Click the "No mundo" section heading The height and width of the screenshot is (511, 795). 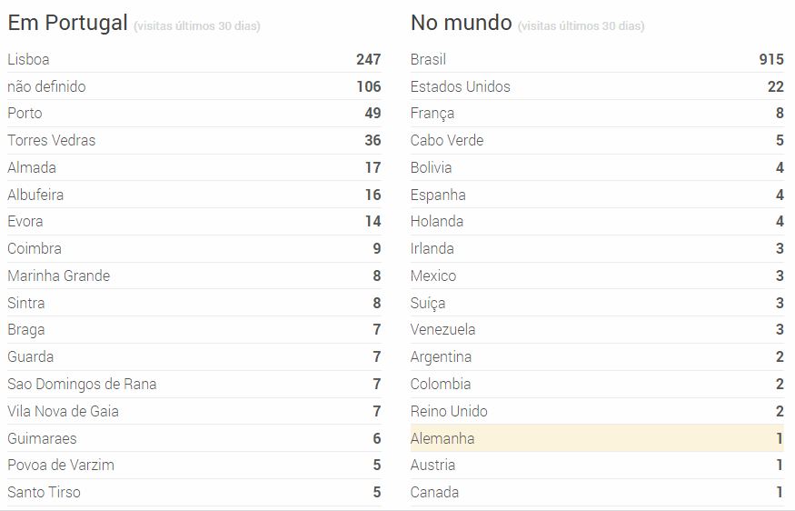click(462, 24)
